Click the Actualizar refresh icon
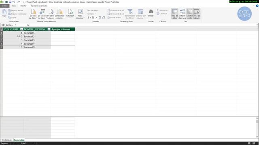 pyautogui.click(x=70, y=12)
